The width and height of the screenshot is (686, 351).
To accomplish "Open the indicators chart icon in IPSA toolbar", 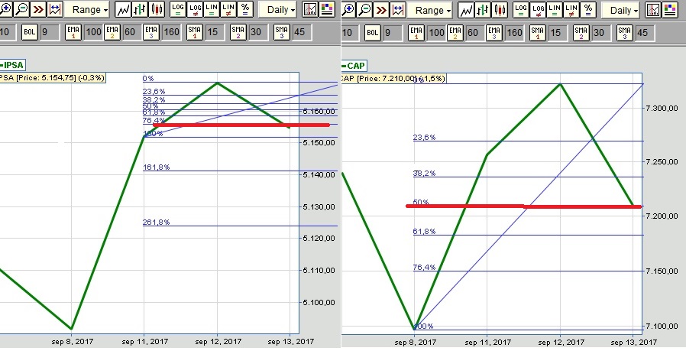I will [x=310, y=9].
